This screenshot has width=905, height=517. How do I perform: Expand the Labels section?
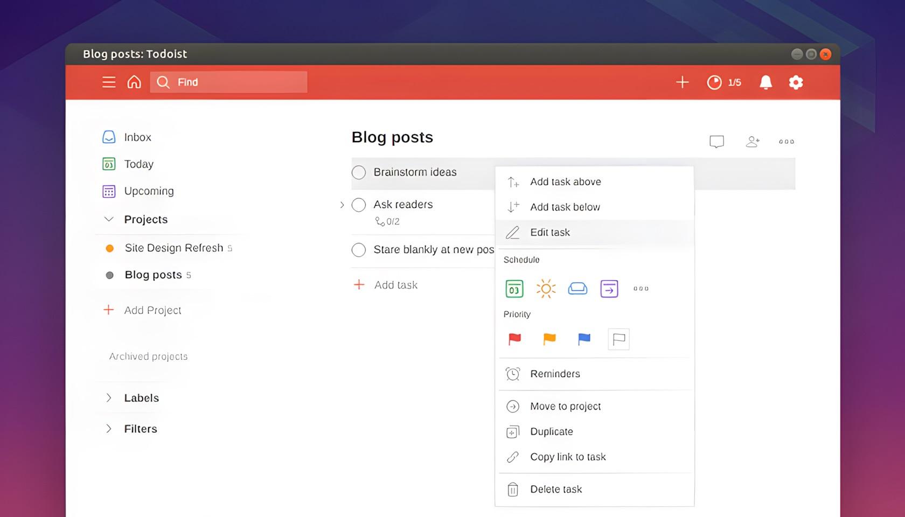click(109, 398)
